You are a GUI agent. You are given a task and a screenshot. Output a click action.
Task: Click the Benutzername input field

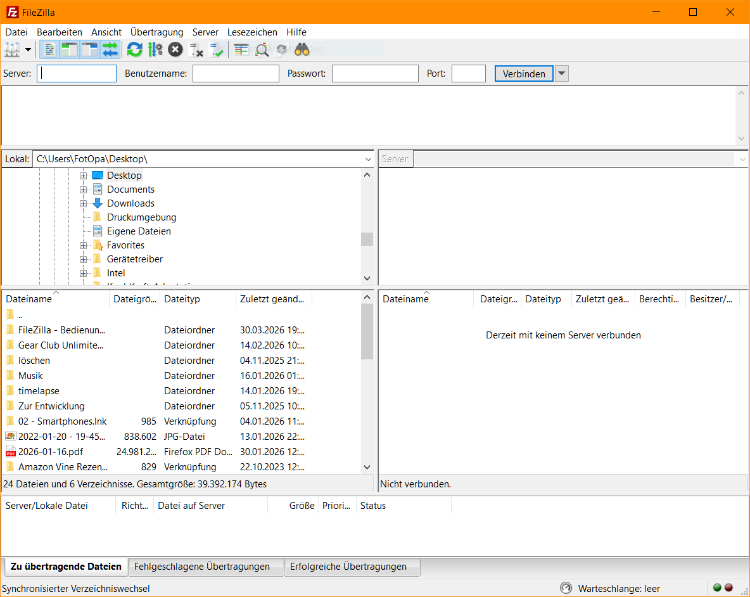[x=236, y=74]
